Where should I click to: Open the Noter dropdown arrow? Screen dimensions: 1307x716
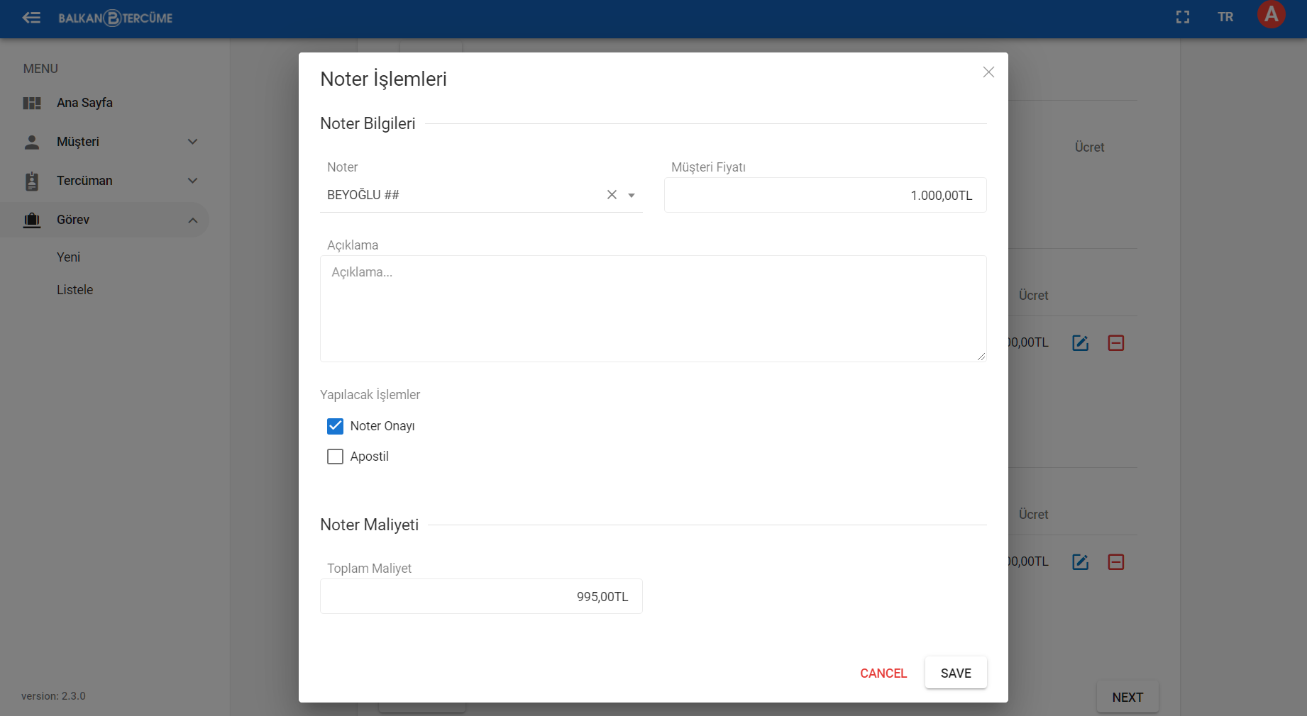pyautogui.click(x=632, y=196)
